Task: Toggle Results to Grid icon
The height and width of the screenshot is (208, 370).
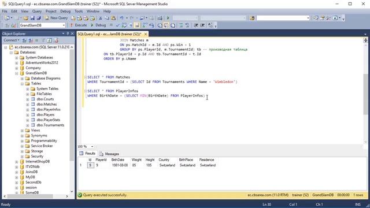Action: pyautogui.click(x=166, y=25)
